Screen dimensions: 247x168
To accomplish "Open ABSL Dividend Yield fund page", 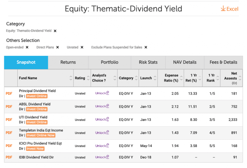I will [35, 104].
